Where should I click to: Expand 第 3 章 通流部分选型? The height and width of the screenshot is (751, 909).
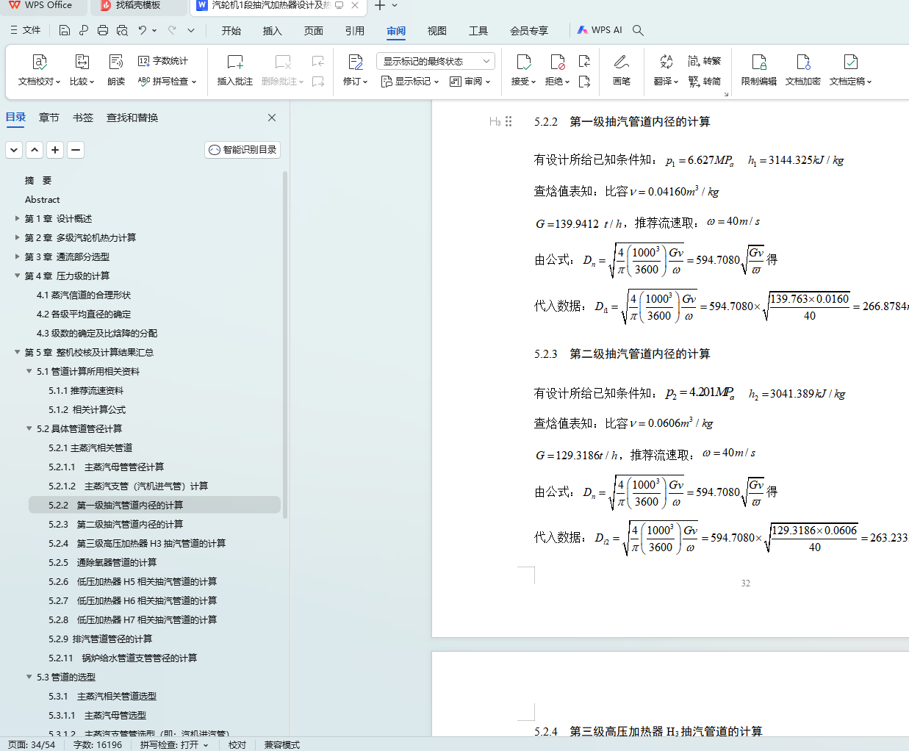(18, 256)
